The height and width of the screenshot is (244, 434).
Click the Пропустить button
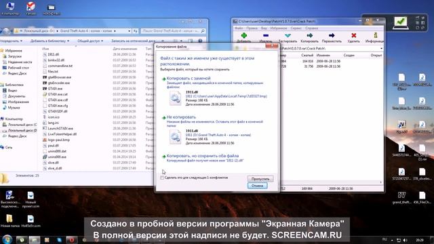coord(260,179)
